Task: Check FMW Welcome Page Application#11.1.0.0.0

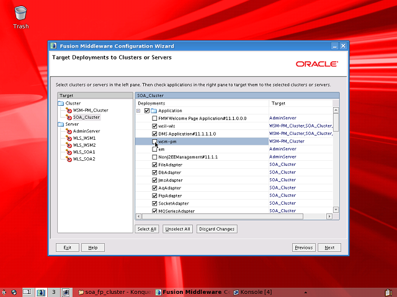Action: click(x=154, y=118)
